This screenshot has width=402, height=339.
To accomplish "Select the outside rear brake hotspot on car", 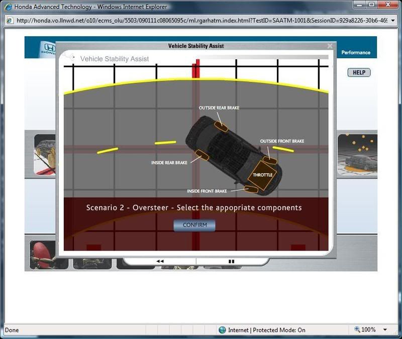I will click(x=221, y=127).
